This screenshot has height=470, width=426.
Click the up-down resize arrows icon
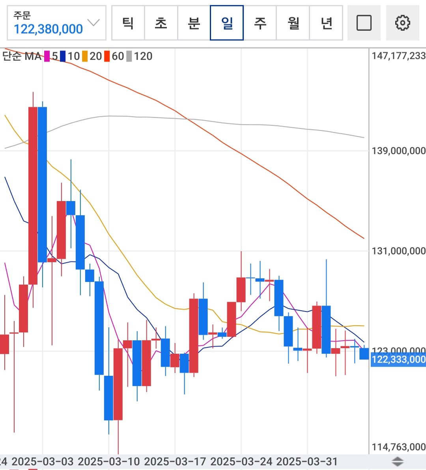(x=398, y=462)
